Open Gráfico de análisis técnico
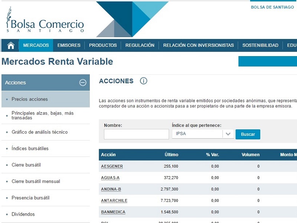This screenshot has height=223, width=297. [x=39, y=132]
